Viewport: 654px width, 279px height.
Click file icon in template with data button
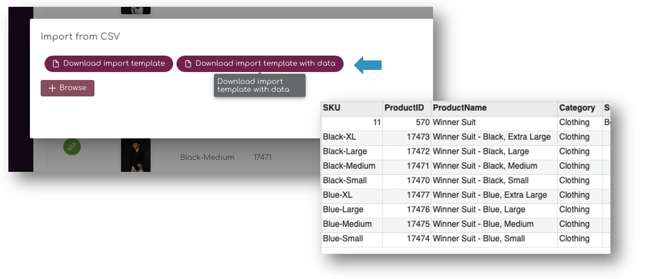188,64
